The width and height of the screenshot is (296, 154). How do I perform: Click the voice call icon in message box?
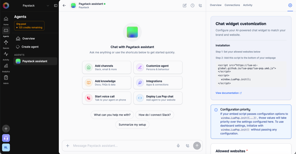[188, 146]
